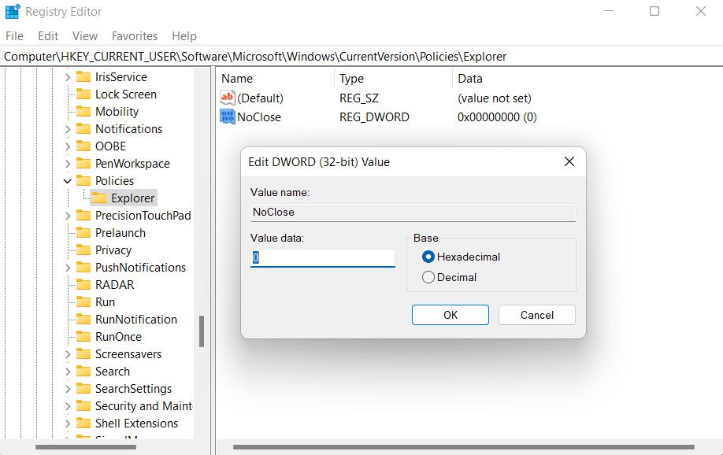Click the Registry Editor title bar icon

[x=11, y=11]
